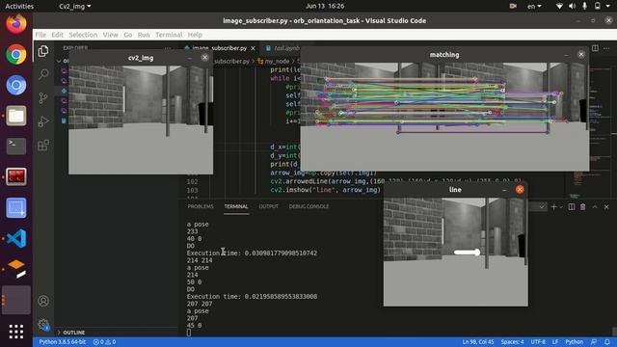
Task: Open the Explorer view in activity bar
Action: tap(43, 51)
